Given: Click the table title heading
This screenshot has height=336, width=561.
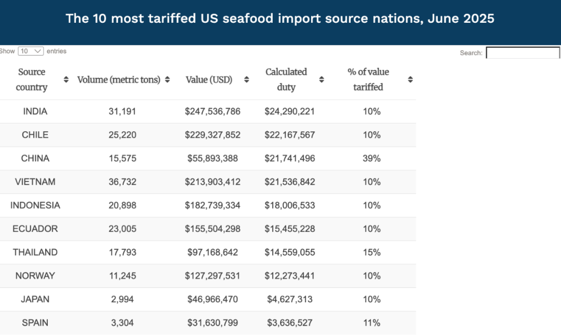Looking at the screenshot, I should tap(280, 19).
